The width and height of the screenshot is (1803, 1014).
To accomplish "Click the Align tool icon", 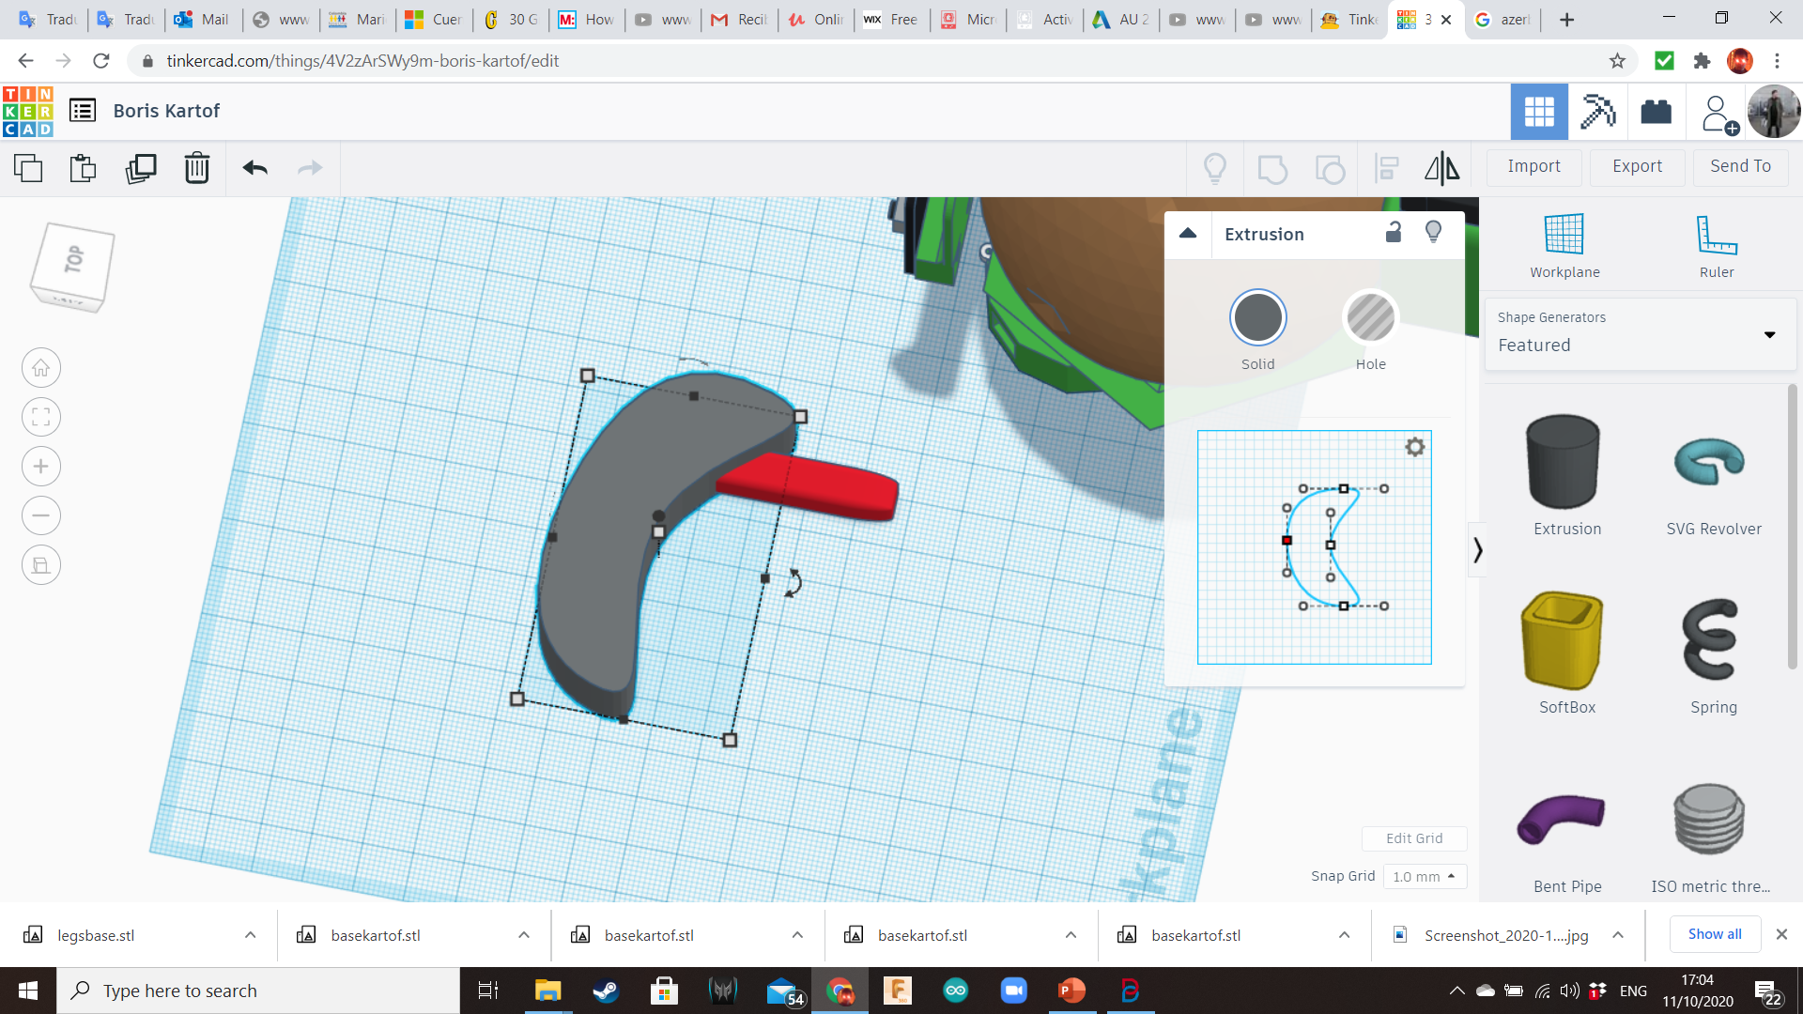I will pos(1386,168).
